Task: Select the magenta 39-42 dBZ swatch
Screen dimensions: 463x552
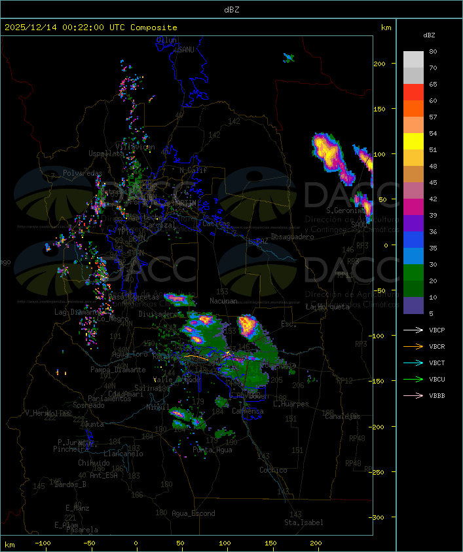Action: (413, 207)
